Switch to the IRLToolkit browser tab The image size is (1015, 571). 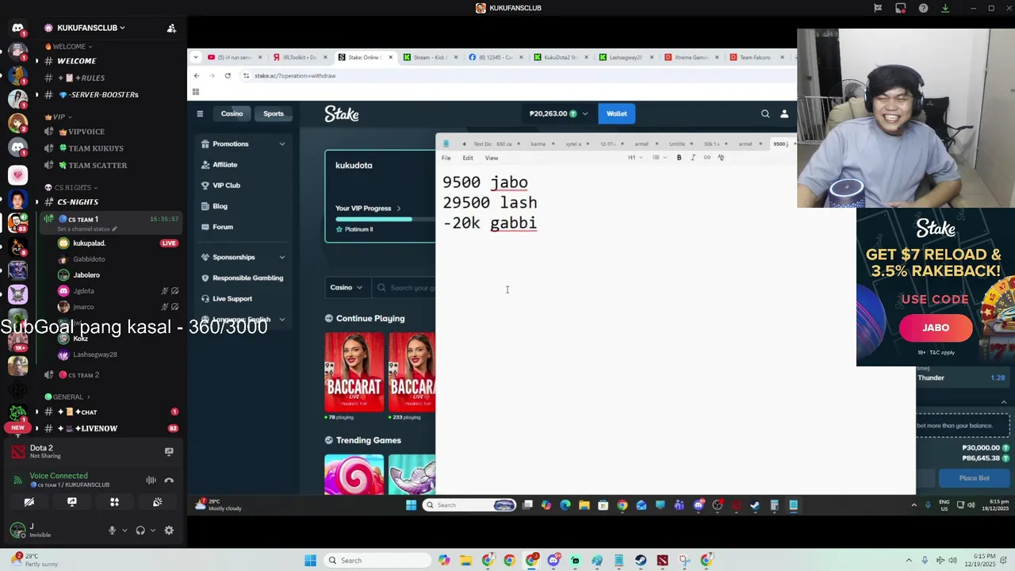click(299, 57)
